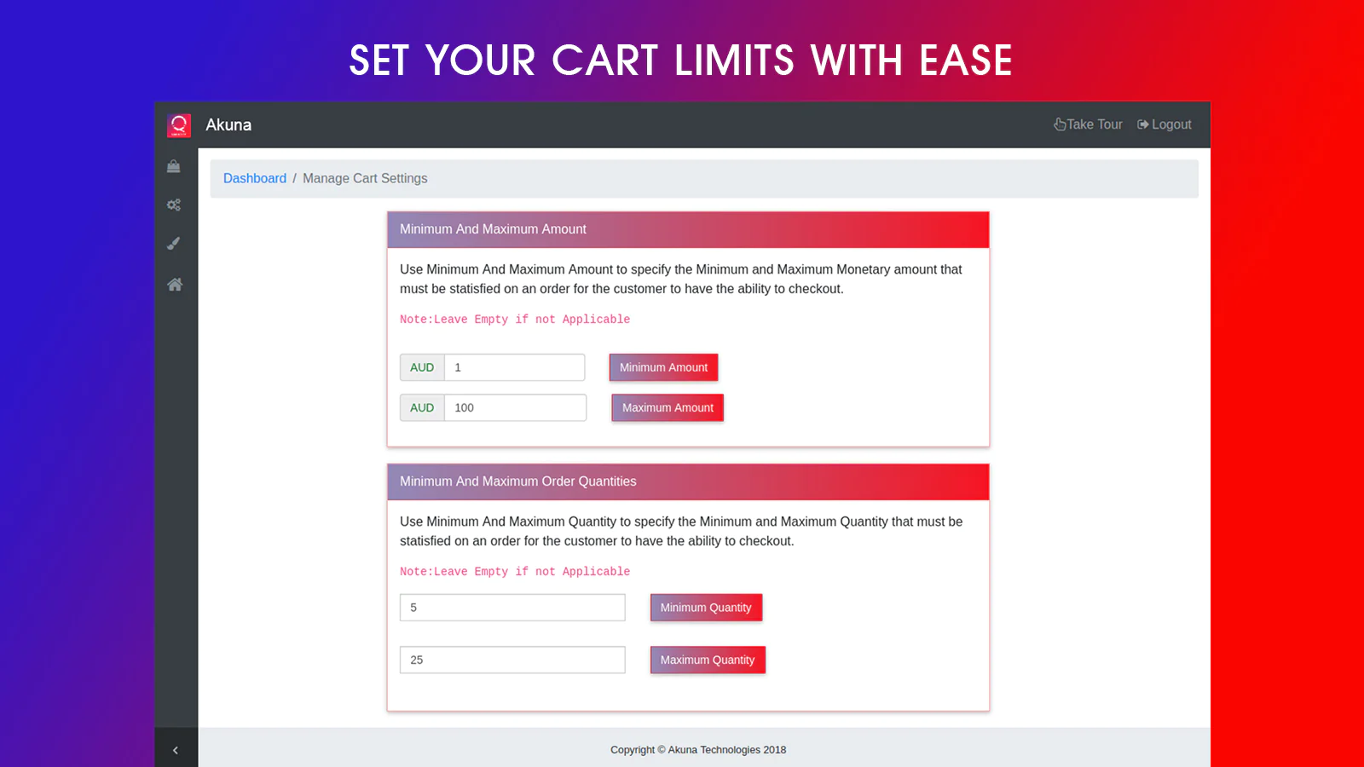The image size is (1364, 767).
Task: Select the paintbrush sidebar icon
Action: tap(174, 244)
